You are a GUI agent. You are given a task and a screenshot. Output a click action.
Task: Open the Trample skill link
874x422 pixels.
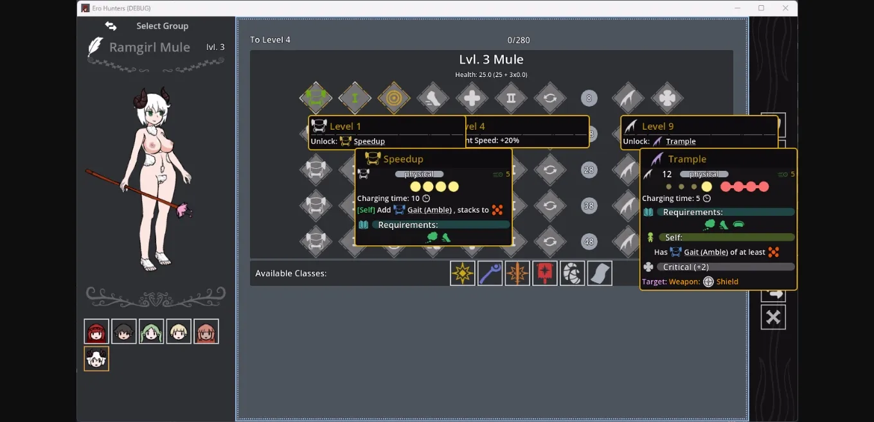[681, 141]
